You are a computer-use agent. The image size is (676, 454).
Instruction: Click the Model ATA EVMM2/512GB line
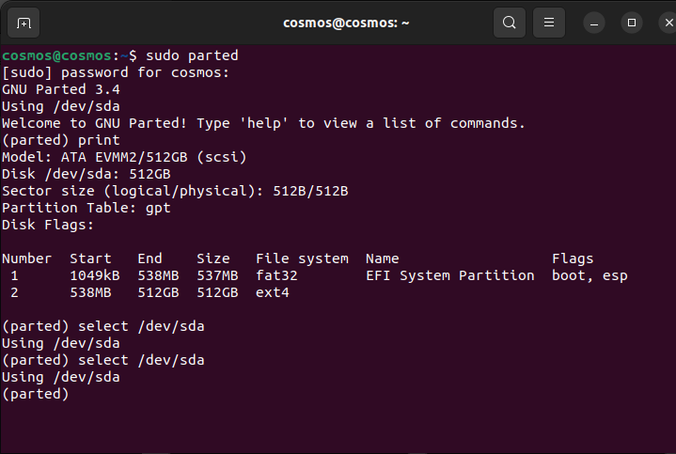pos(124,157)
